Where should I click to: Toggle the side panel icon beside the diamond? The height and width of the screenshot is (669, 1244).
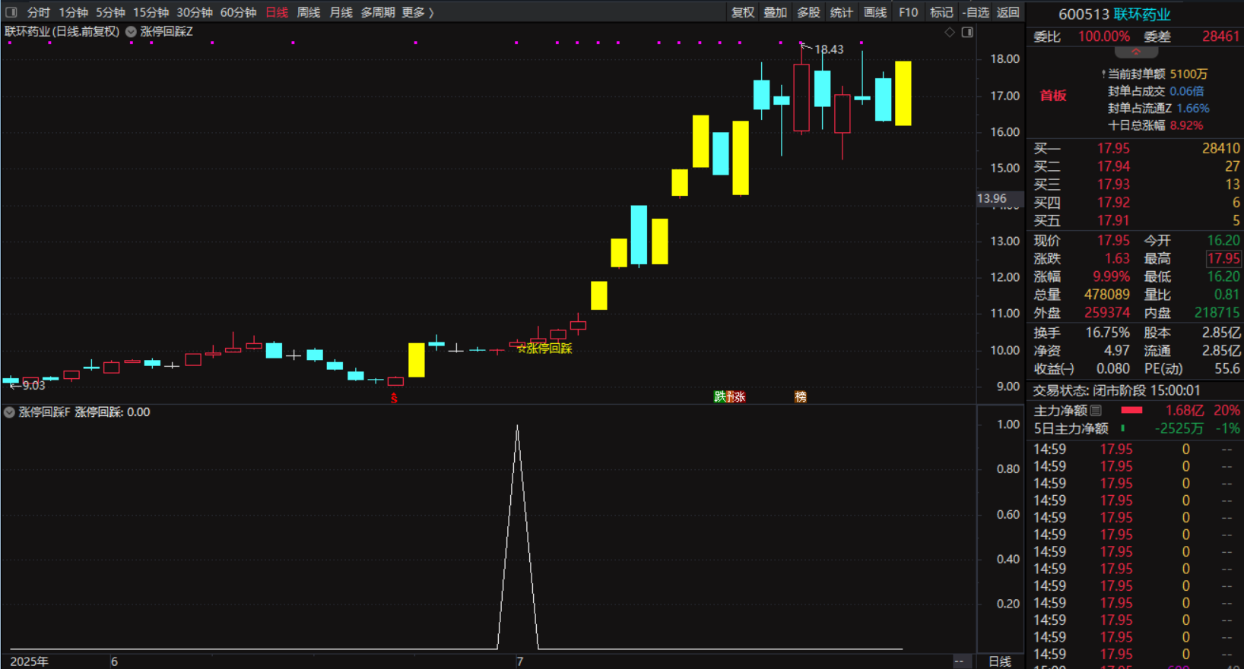coord(967,32)
